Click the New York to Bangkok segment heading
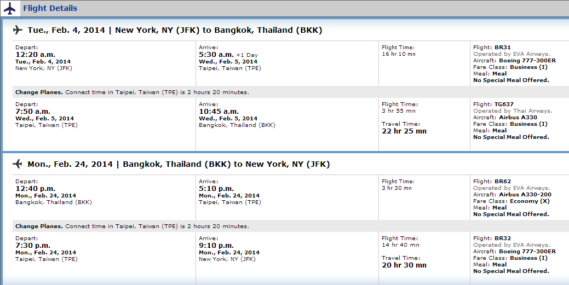This screenshot has width=569, height=285. (175, 30)
